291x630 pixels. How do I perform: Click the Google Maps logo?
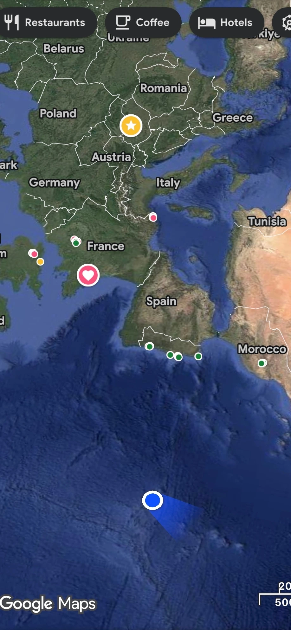click(x=48, y=603)
